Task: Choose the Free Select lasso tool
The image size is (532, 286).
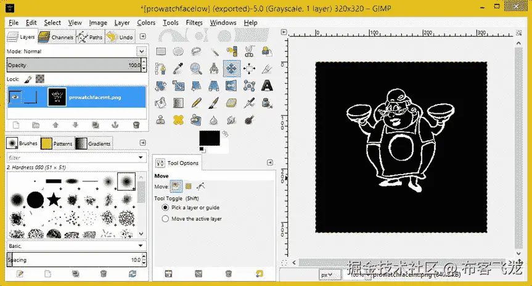Action: tap(196, 52)
